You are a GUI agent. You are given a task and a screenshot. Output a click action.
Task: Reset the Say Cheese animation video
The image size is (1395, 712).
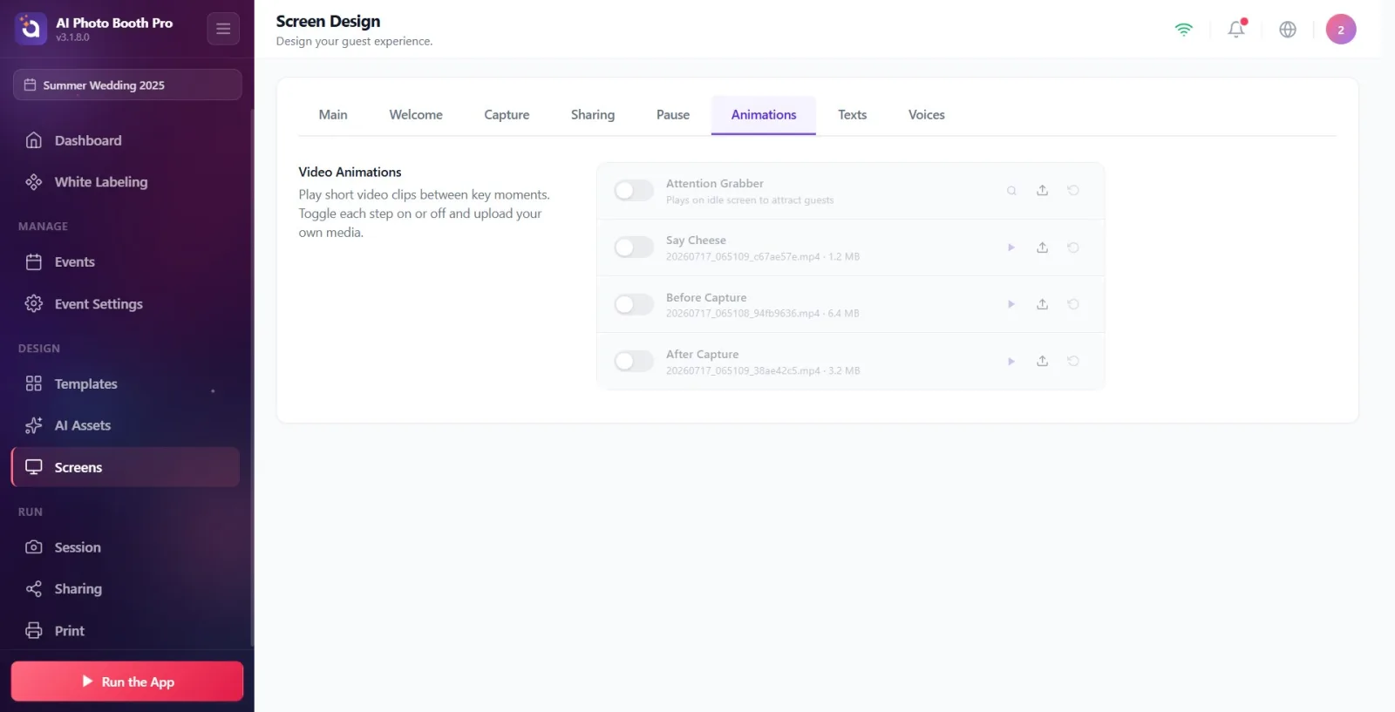[x=1073, y=248]
